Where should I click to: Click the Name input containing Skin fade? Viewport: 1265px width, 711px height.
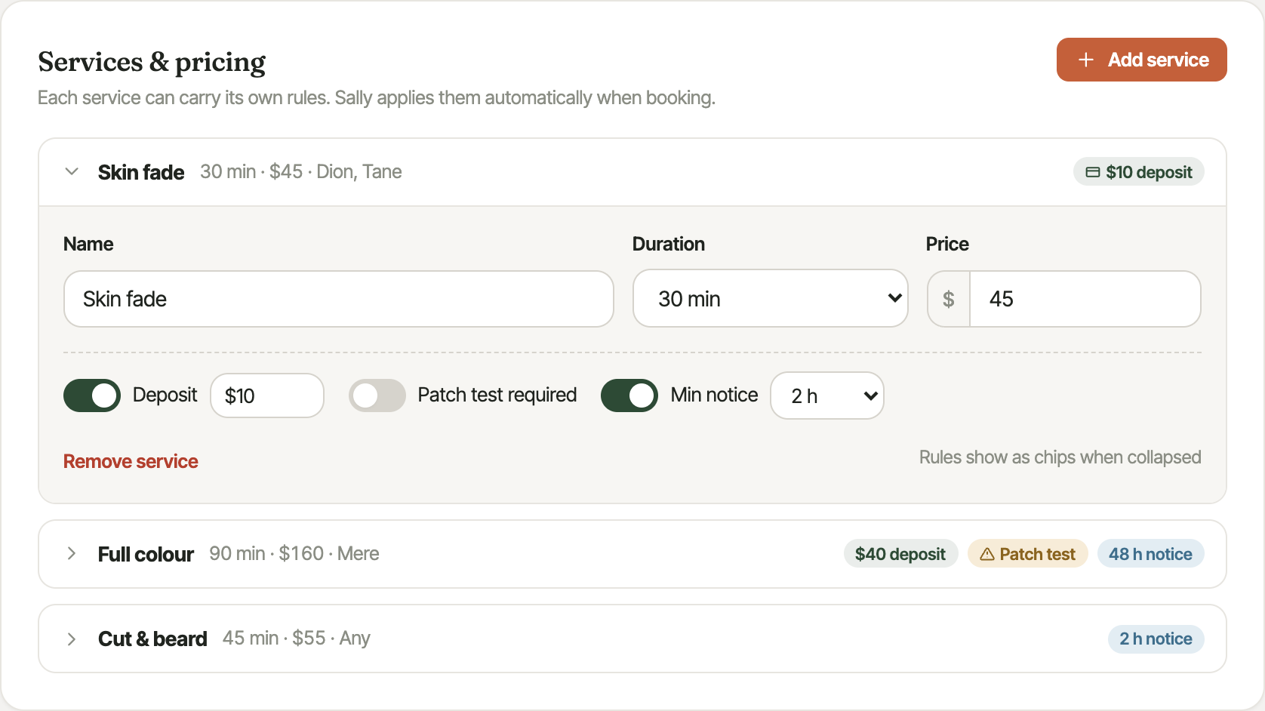(338, 299)
